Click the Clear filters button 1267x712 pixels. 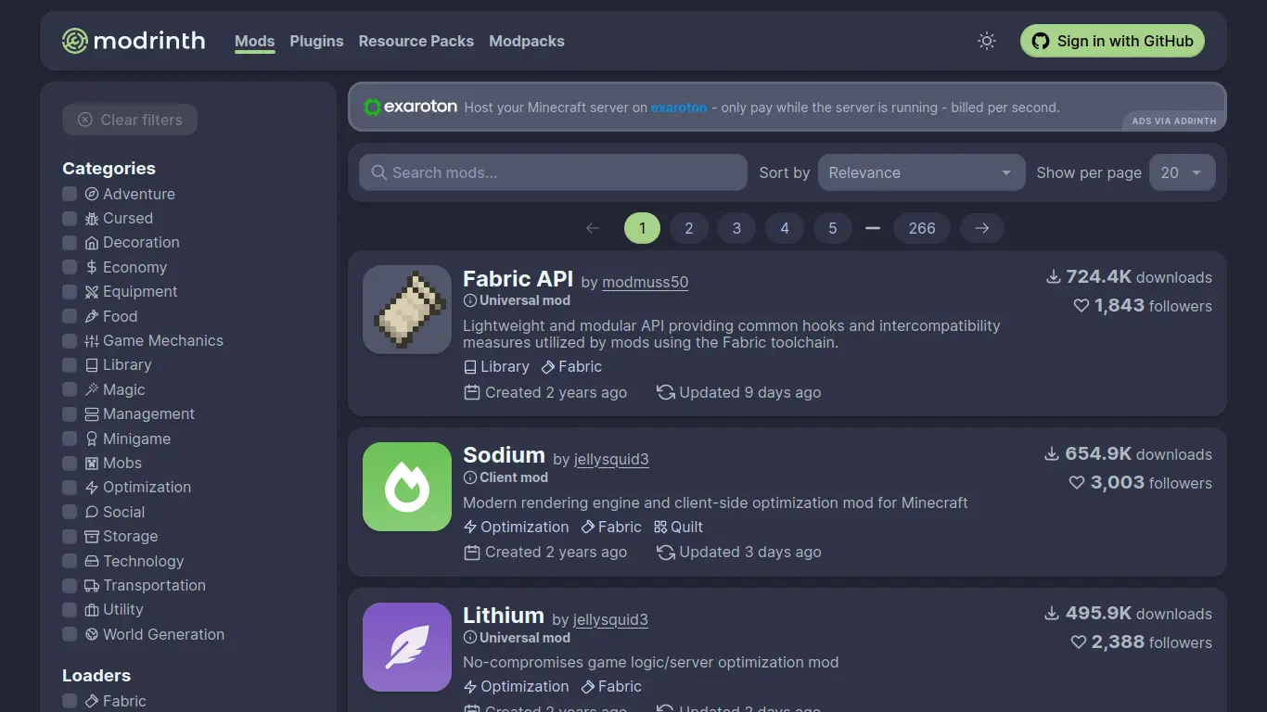tap(130, 120)
